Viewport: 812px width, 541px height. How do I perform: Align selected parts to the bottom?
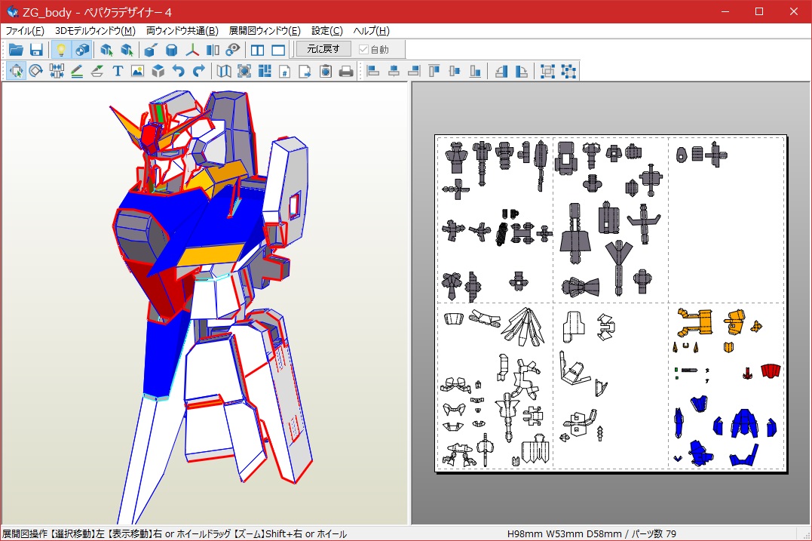[x=475, y=71]
